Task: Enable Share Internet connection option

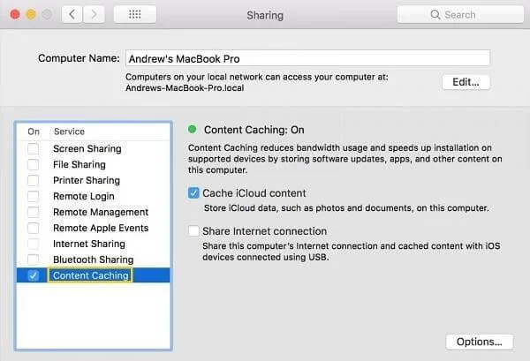Action: point(194,231)
